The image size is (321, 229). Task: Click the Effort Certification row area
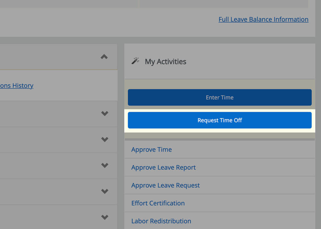[220, 203]
